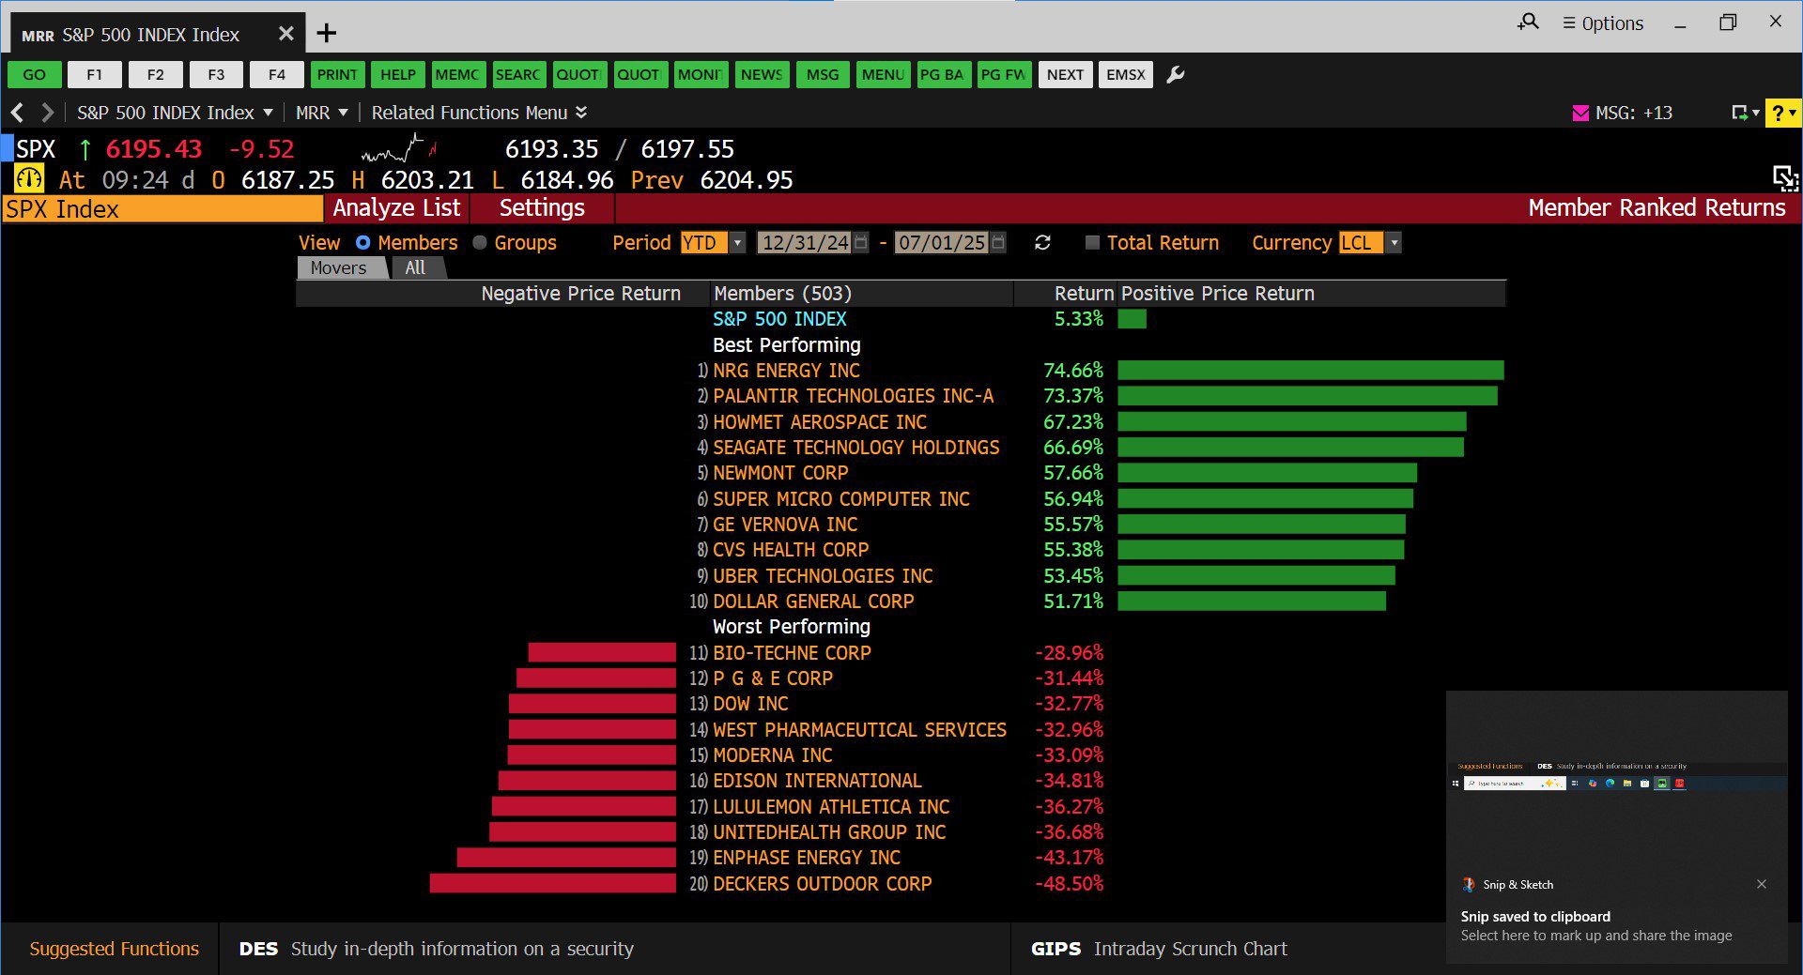Image resolution: width=1803 pixels, height=975 pixels.
Task: Click the DES suggested function
Action: pyautogui.click(x=437, y=949)
